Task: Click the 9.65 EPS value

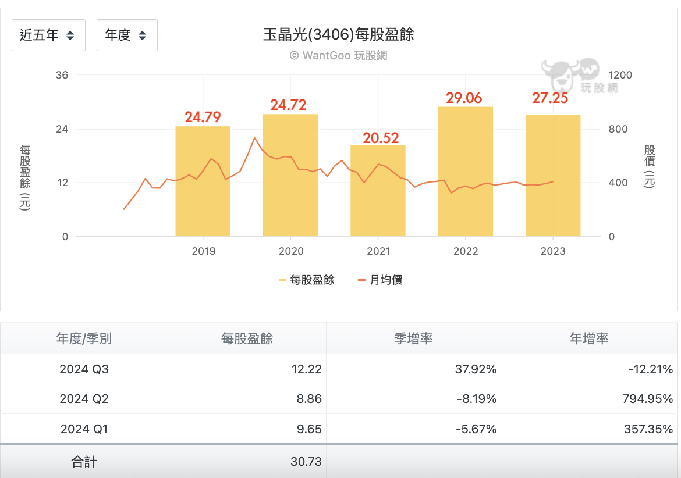Action: [x=309, y=429]
